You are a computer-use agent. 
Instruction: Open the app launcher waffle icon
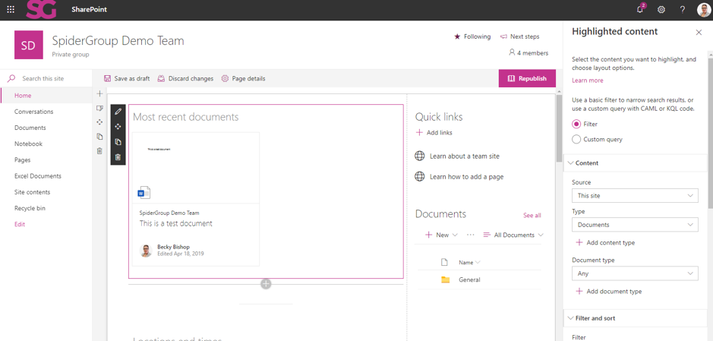tap(11, 10)
